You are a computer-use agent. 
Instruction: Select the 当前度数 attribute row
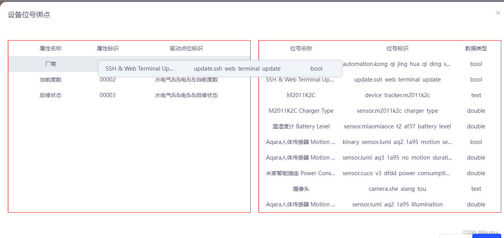click(51, 79)
